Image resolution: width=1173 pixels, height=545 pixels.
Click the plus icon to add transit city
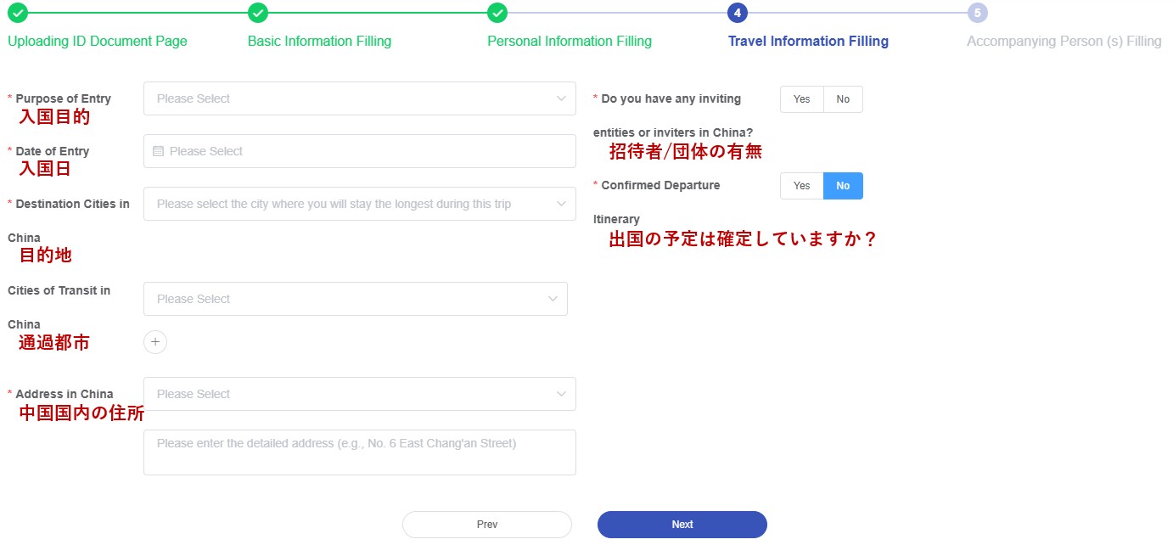tap(155, 342)
